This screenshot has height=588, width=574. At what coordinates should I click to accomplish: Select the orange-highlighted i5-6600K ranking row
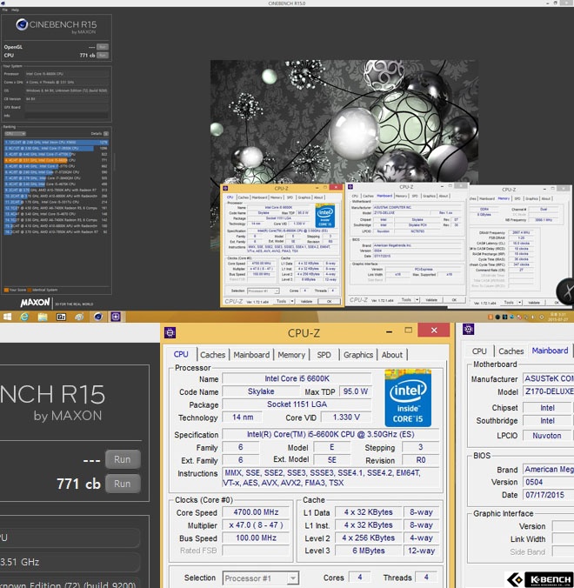(x=57, y=160)
